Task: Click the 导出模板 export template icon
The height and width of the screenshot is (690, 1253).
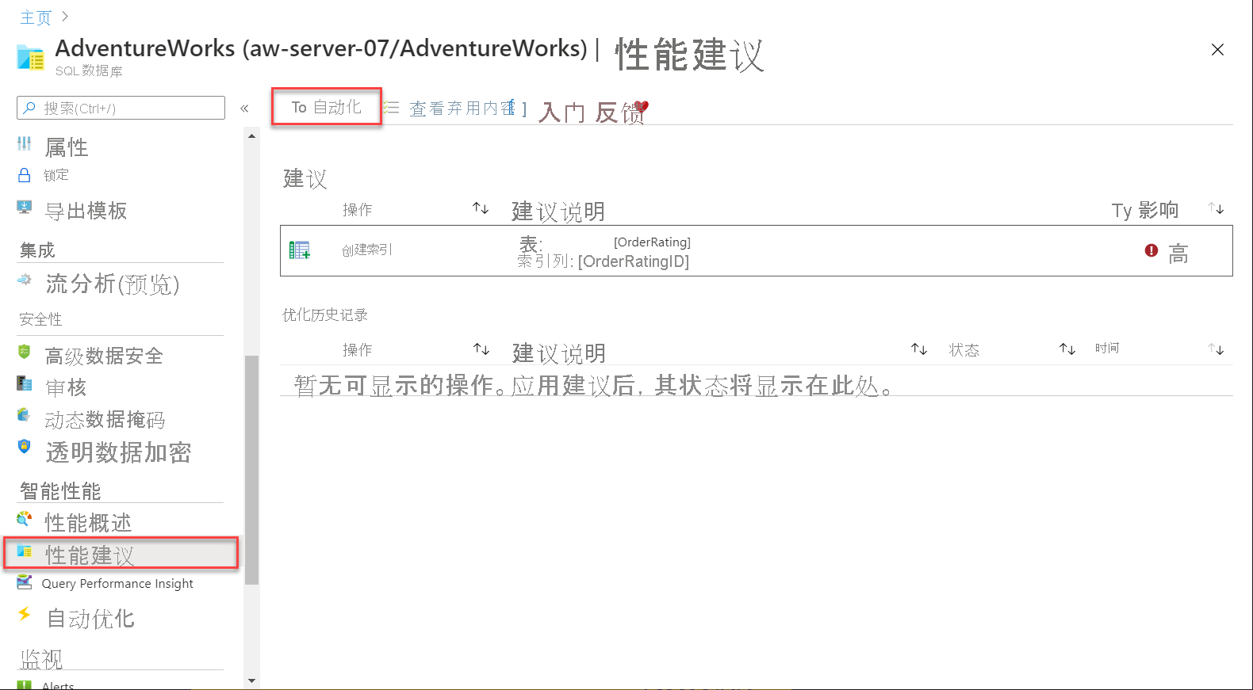Action: point(25,208)
